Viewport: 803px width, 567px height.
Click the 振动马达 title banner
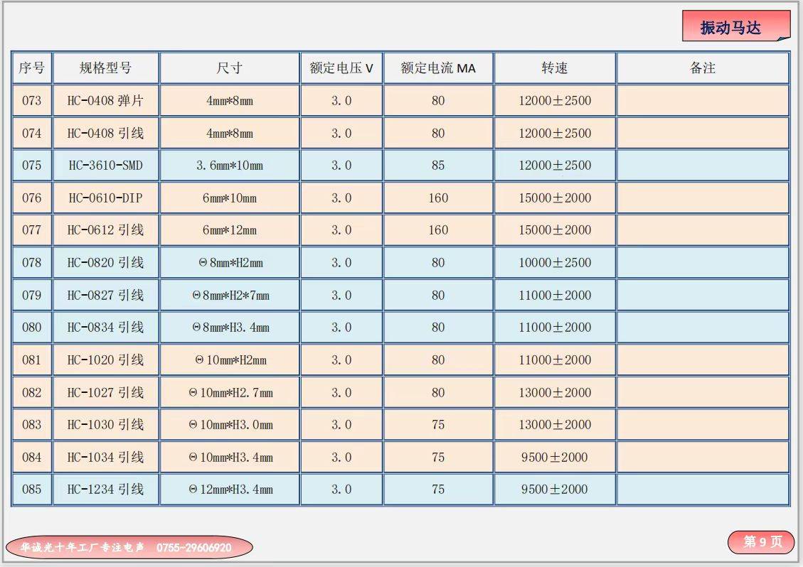734,27
